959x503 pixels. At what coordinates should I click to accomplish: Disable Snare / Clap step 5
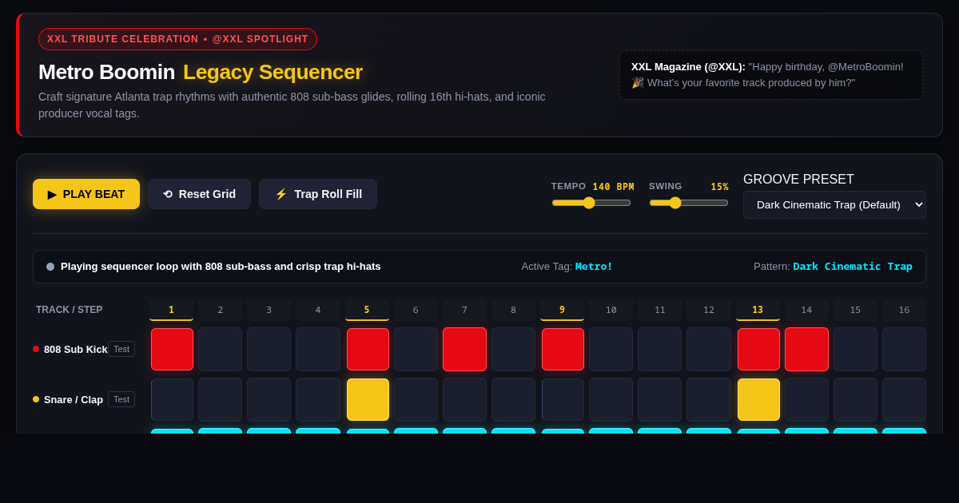[x=368, y=399]
